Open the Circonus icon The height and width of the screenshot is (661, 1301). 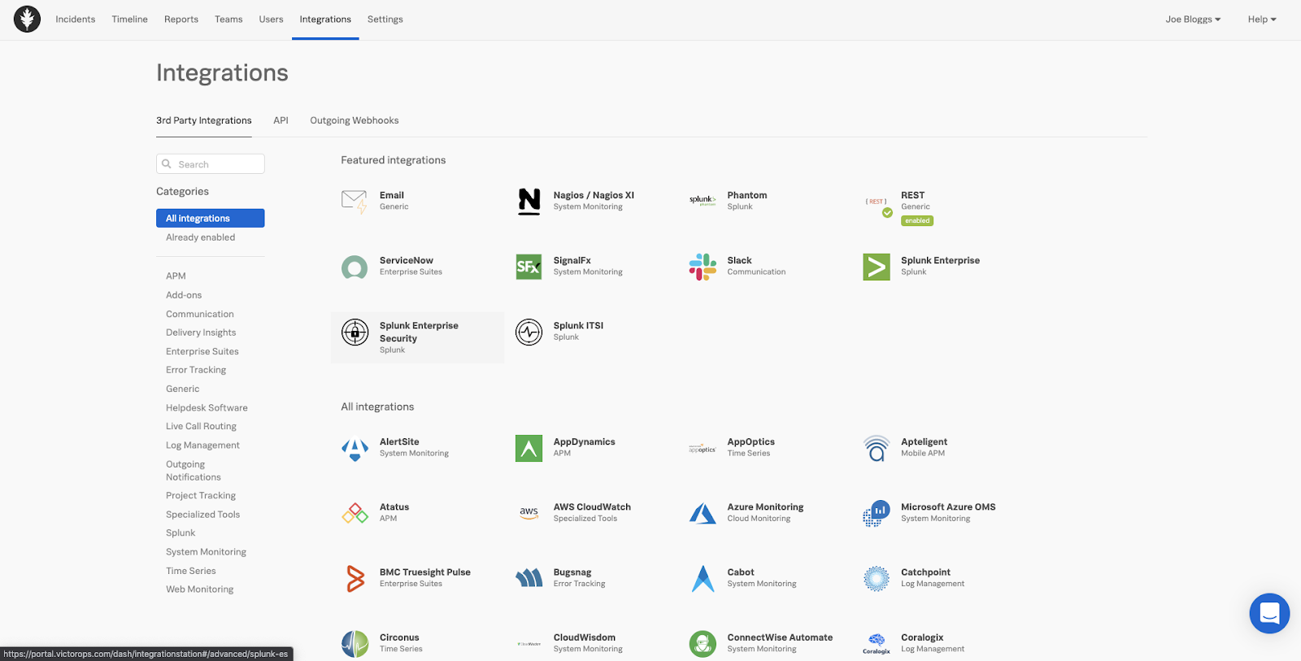point(355,644)
